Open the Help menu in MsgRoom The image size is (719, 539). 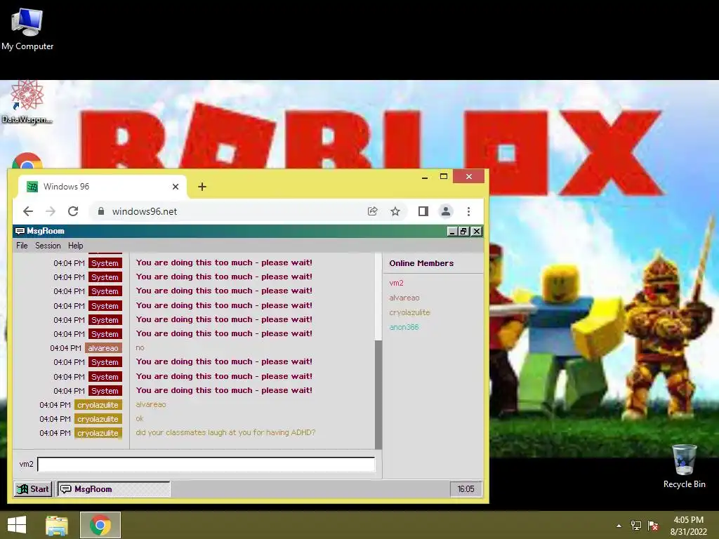pos(76,246)
